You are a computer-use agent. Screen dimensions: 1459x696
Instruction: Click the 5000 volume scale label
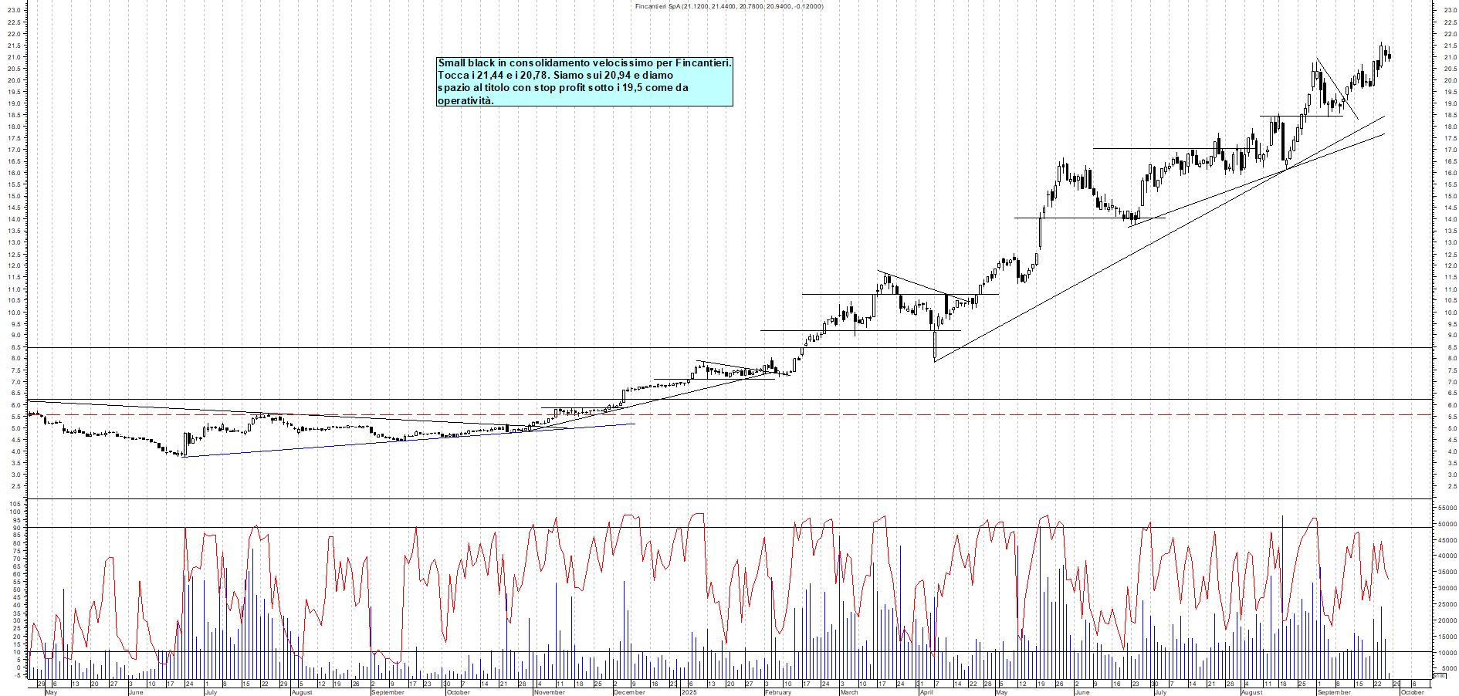click(x=1449, y=668)
